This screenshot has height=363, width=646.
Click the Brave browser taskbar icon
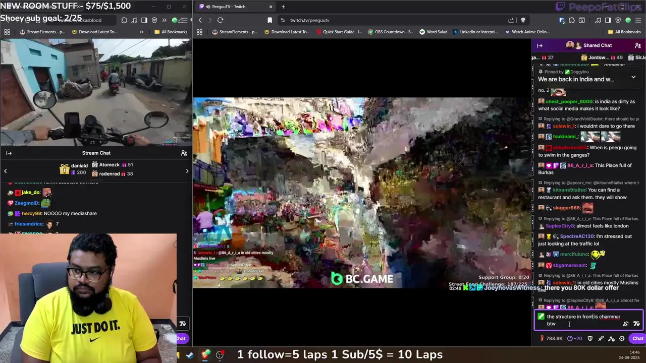[x=205, y=355]
